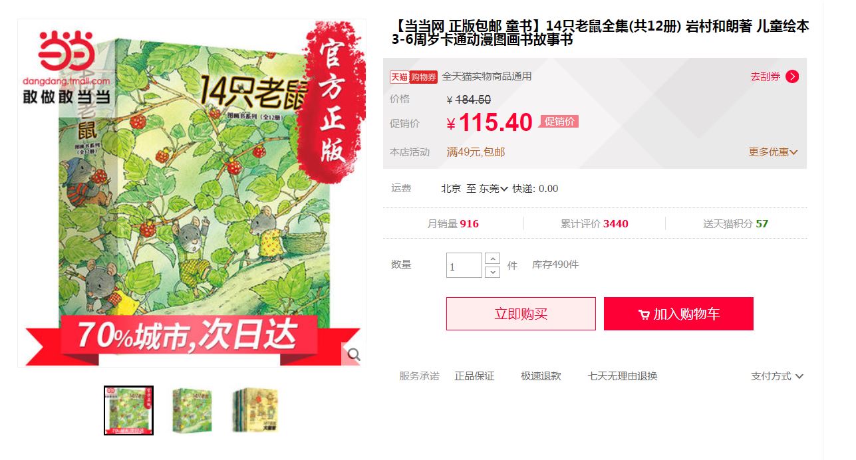
Task: Increase quantity with the up arrow
Action: pyautogui.click(x=492, y=259)
